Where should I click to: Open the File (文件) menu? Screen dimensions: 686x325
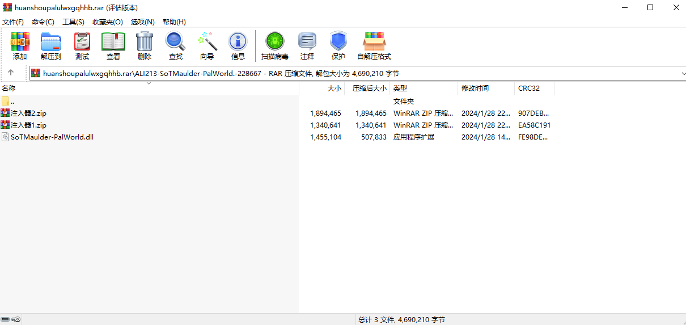tap(13, 22)
